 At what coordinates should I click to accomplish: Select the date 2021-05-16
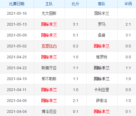(x=17, y=13)
